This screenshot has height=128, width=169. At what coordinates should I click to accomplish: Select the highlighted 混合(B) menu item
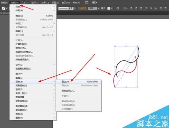33,82
